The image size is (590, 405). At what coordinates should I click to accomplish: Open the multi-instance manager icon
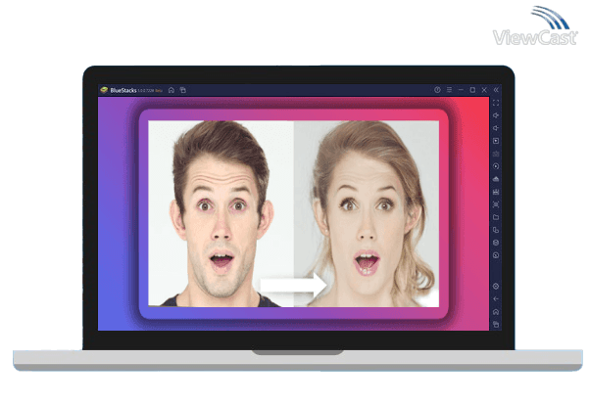click(496, 230)
